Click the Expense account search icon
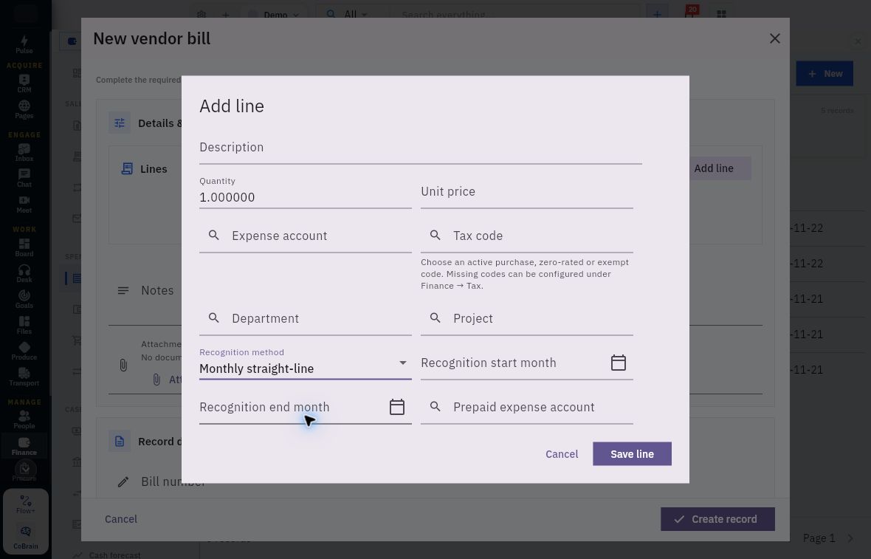The width and height of the screenshot is (871, 559). (214, 236)
